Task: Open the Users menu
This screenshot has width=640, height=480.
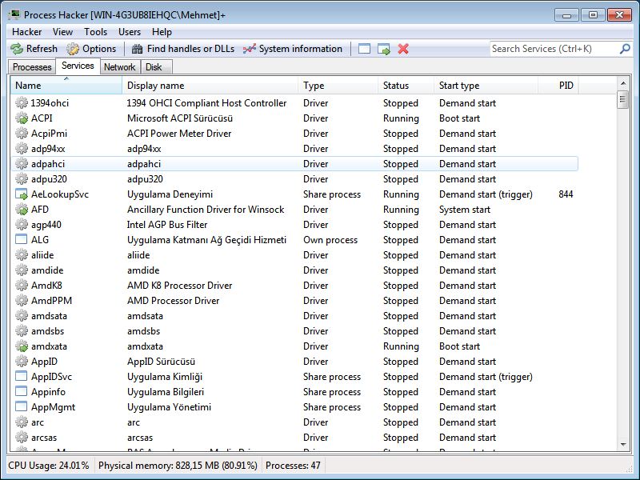Action: pyautogui.click(x=130, y=32)
